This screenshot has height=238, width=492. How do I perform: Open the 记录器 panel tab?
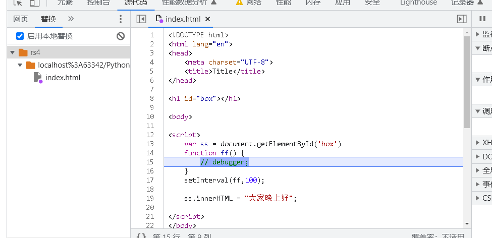tap(467, 3)
